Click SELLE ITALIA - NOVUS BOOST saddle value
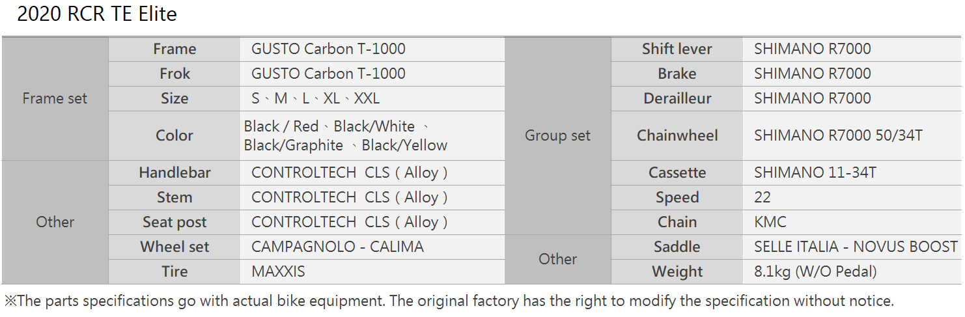 click(x=856, y=247)
